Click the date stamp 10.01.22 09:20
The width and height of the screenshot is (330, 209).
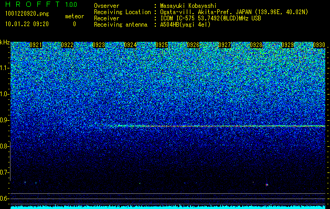point(27,24)
